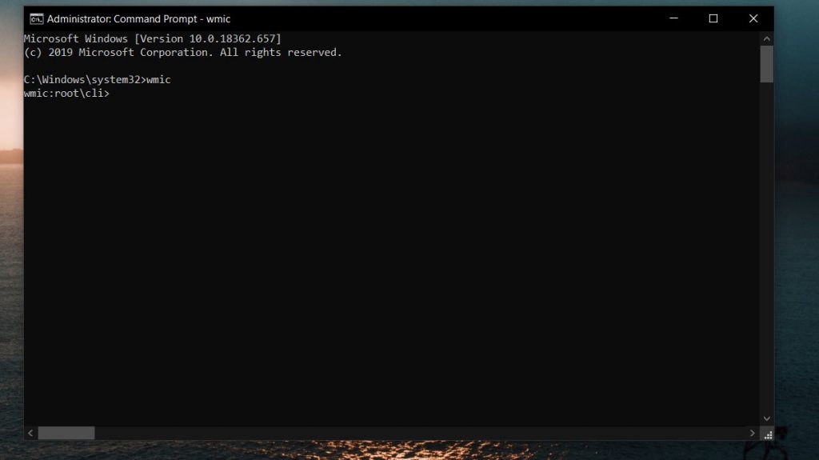Click the horizontal scrollbar thumb
Screen dimensions: 819x460
pos(66,433)
